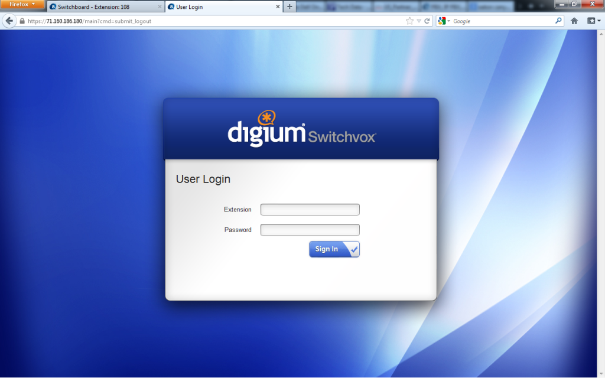Click the Google search box

coord(502,21)
